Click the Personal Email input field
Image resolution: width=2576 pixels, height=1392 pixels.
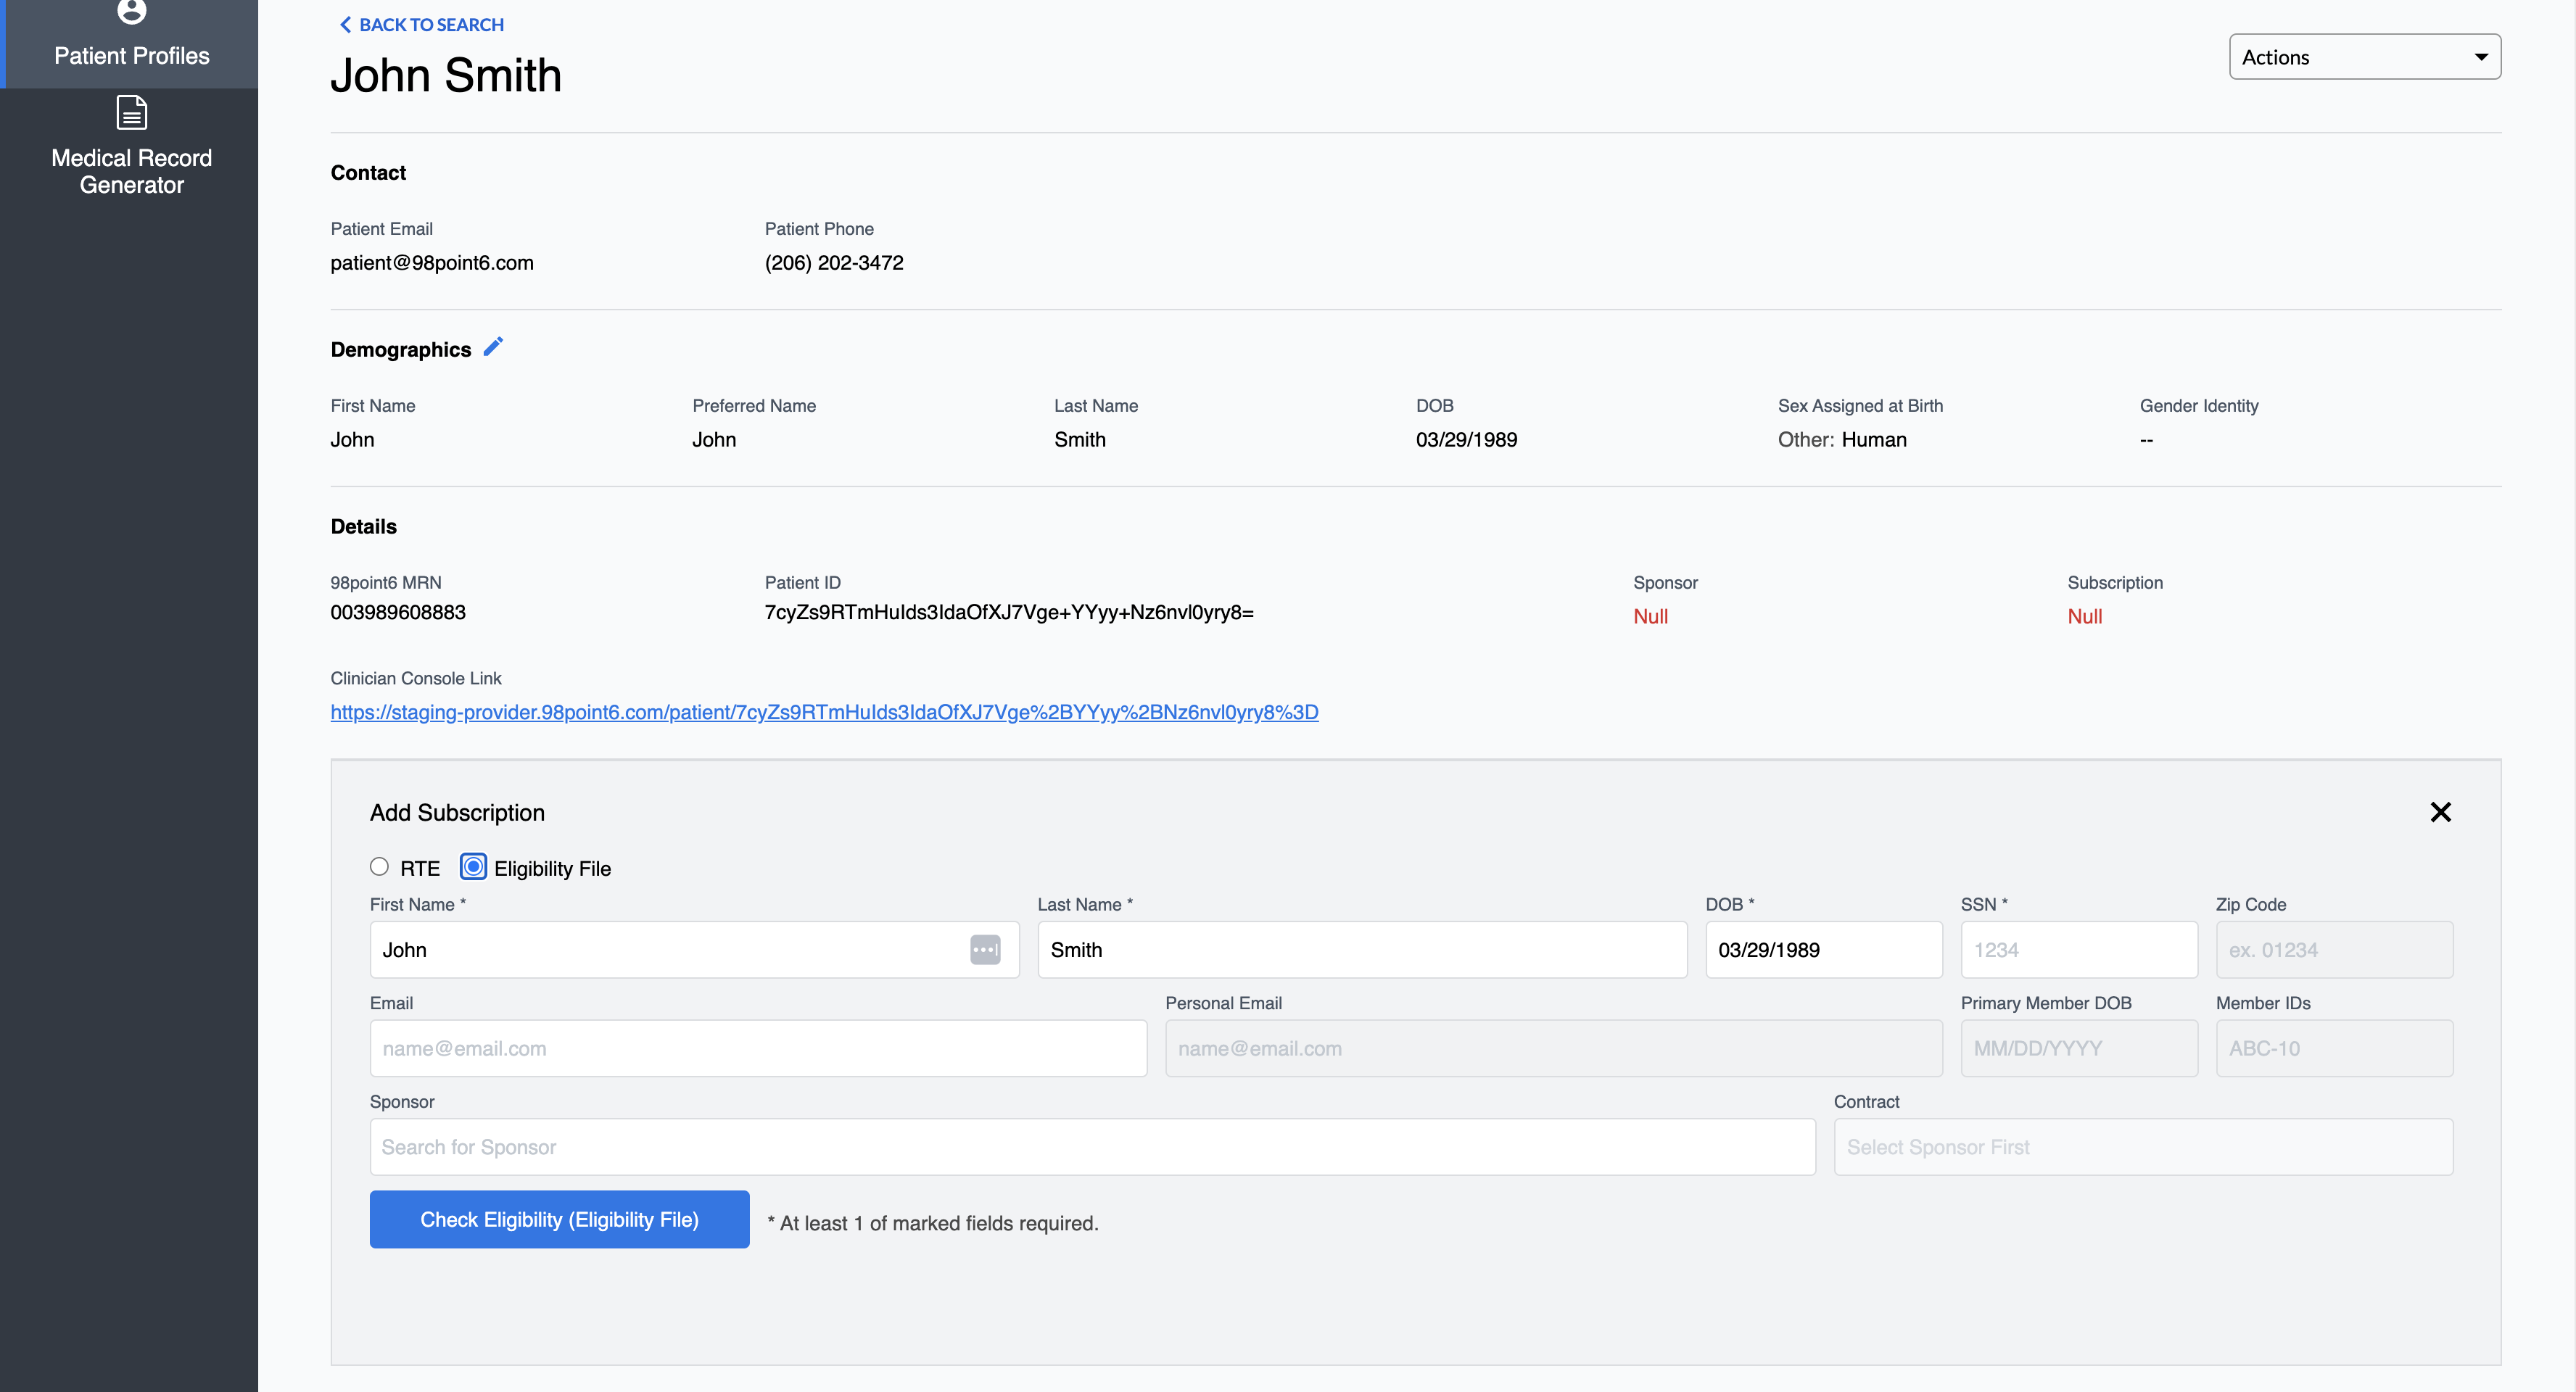click(x=1553, y=1048)
